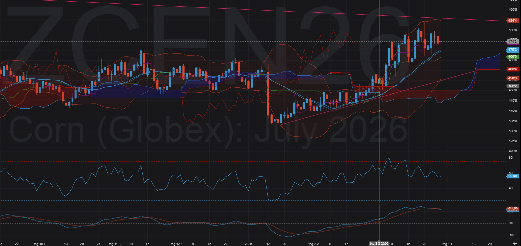Click the scroll-to-latest arrow icon
Image resolution: width=521 pixels, height=246 pixels.
pyautogui.click(x=515, y=243)
